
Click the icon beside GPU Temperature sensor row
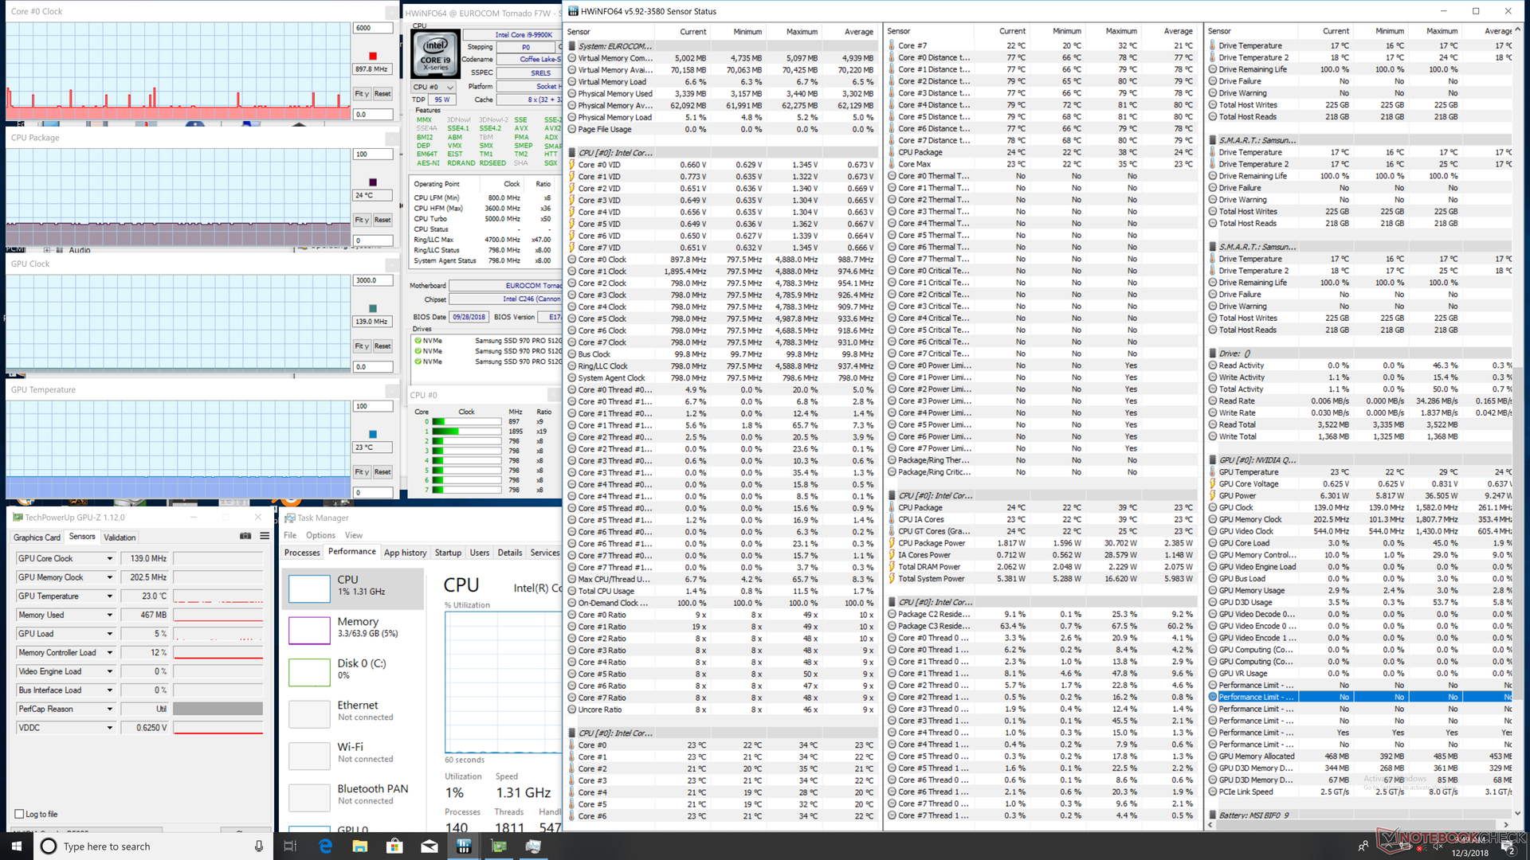[x=1213, y=472]
